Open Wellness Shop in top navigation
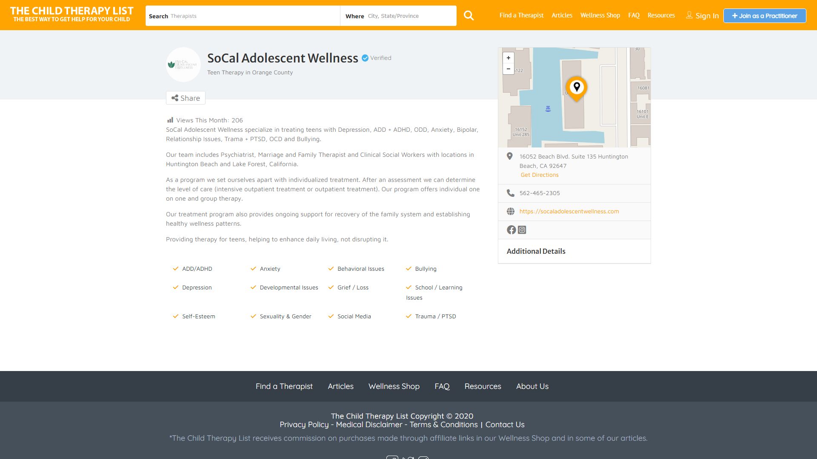 click(x=600, y=15)
